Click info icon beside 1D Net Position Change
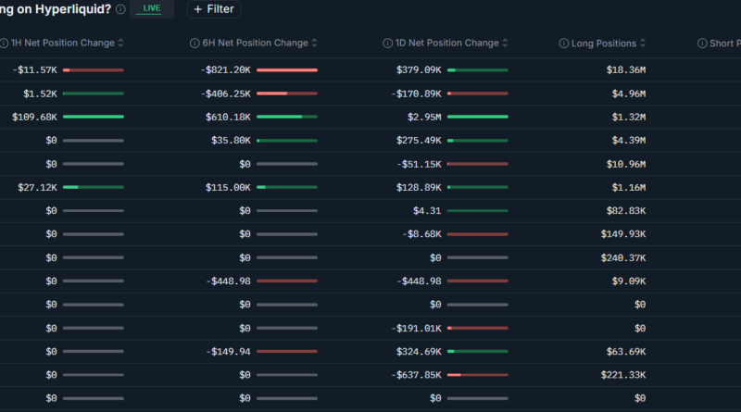 pyautogui.click(x=387, y=44)
